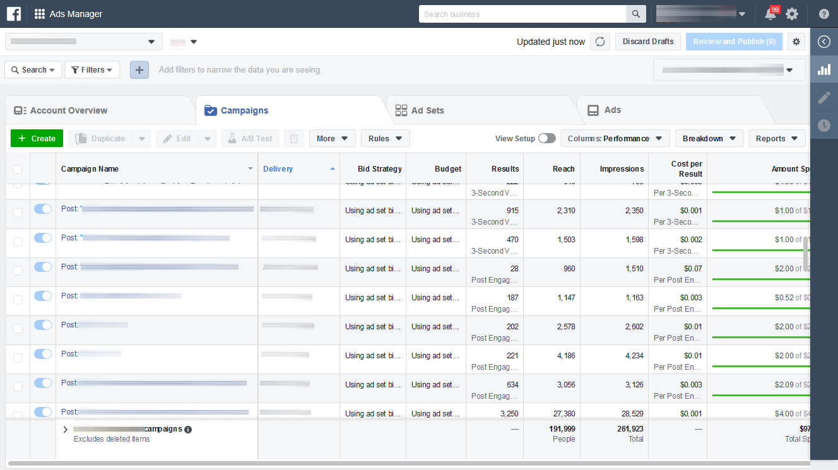Open the charts panel in right sidebar
The height and width of the screenshot is (470, 838).
coord(824,69)
